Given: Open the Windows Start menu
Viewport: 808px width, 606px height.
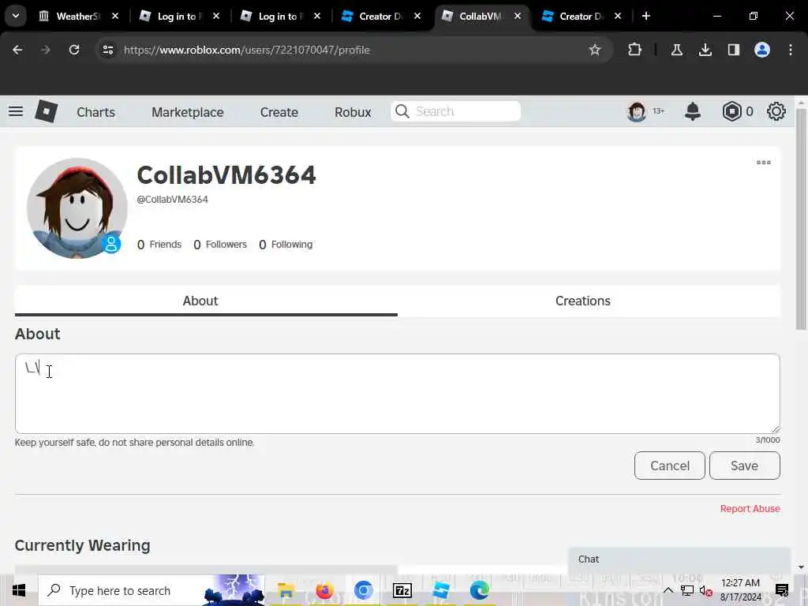Looking at the screenshot, I should coord(19,590).
